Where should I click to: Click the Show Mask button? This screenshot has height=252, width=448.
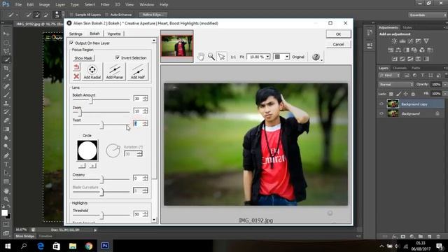point(83,58)
